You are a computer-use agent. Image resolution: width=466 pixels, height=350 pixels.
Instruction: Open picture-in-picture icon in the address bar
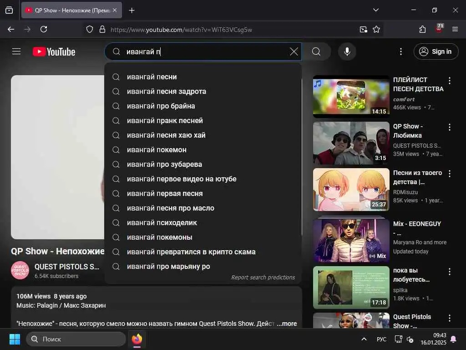point(364,30)
